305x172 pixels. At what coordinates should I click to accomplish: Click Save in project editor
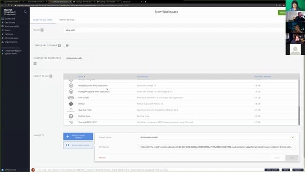click(292, 158)
